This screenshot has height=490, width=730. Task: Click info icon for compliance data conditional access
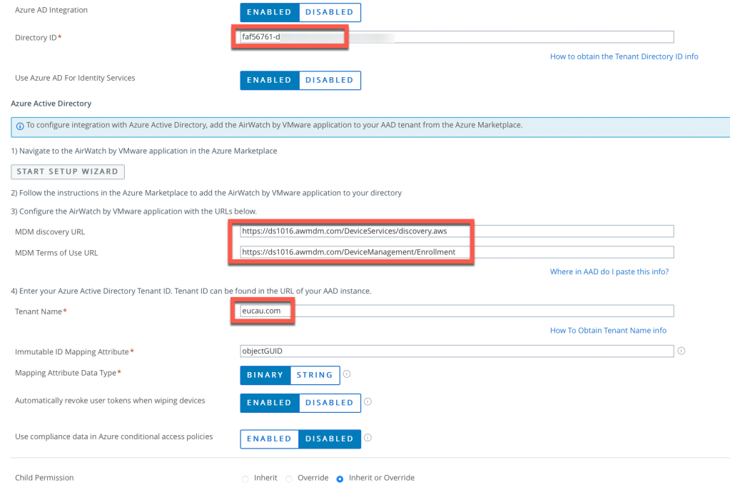click(367, 438)
